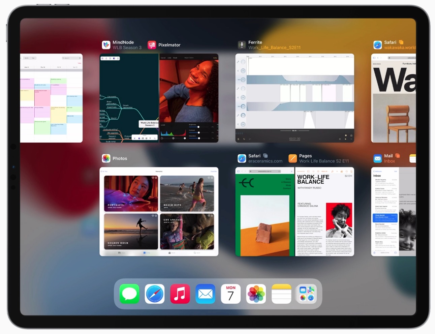Show all windows for eraceramics.com Safari
435x334 pixels.
coord(266,156)
